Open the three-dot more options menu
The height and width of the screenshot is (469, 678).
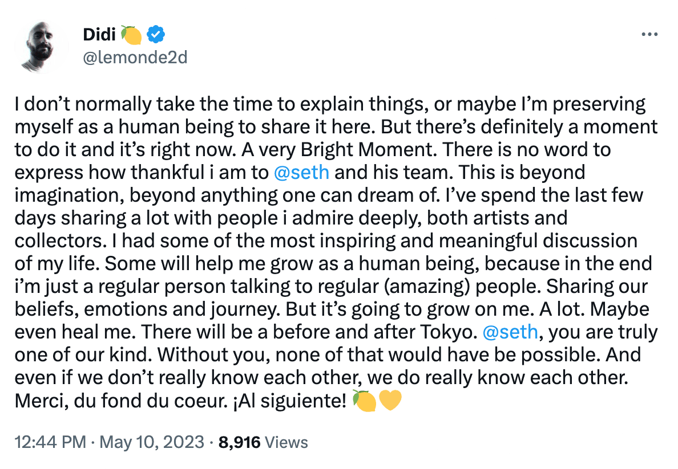[649, 35]
